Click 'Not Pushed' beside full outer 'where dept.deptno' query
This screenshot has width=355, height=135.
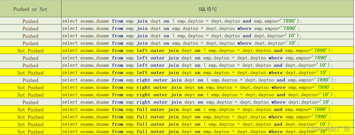pyautogui.click(x=30, y=132)
